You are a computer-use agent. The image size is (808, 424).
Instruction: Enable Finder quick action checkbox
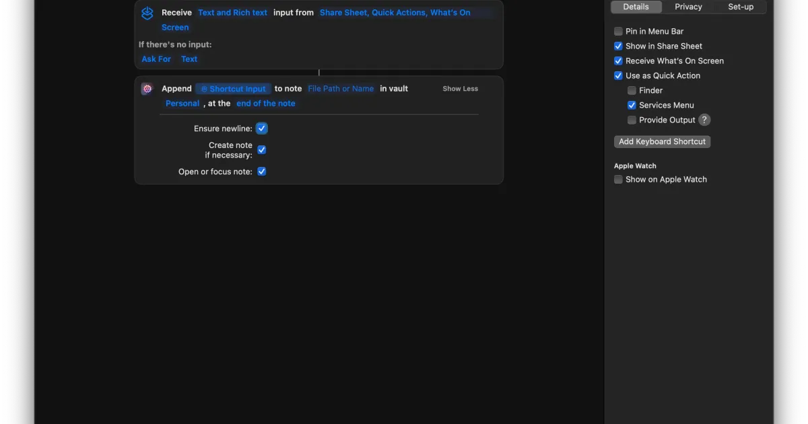click(632, 91)
